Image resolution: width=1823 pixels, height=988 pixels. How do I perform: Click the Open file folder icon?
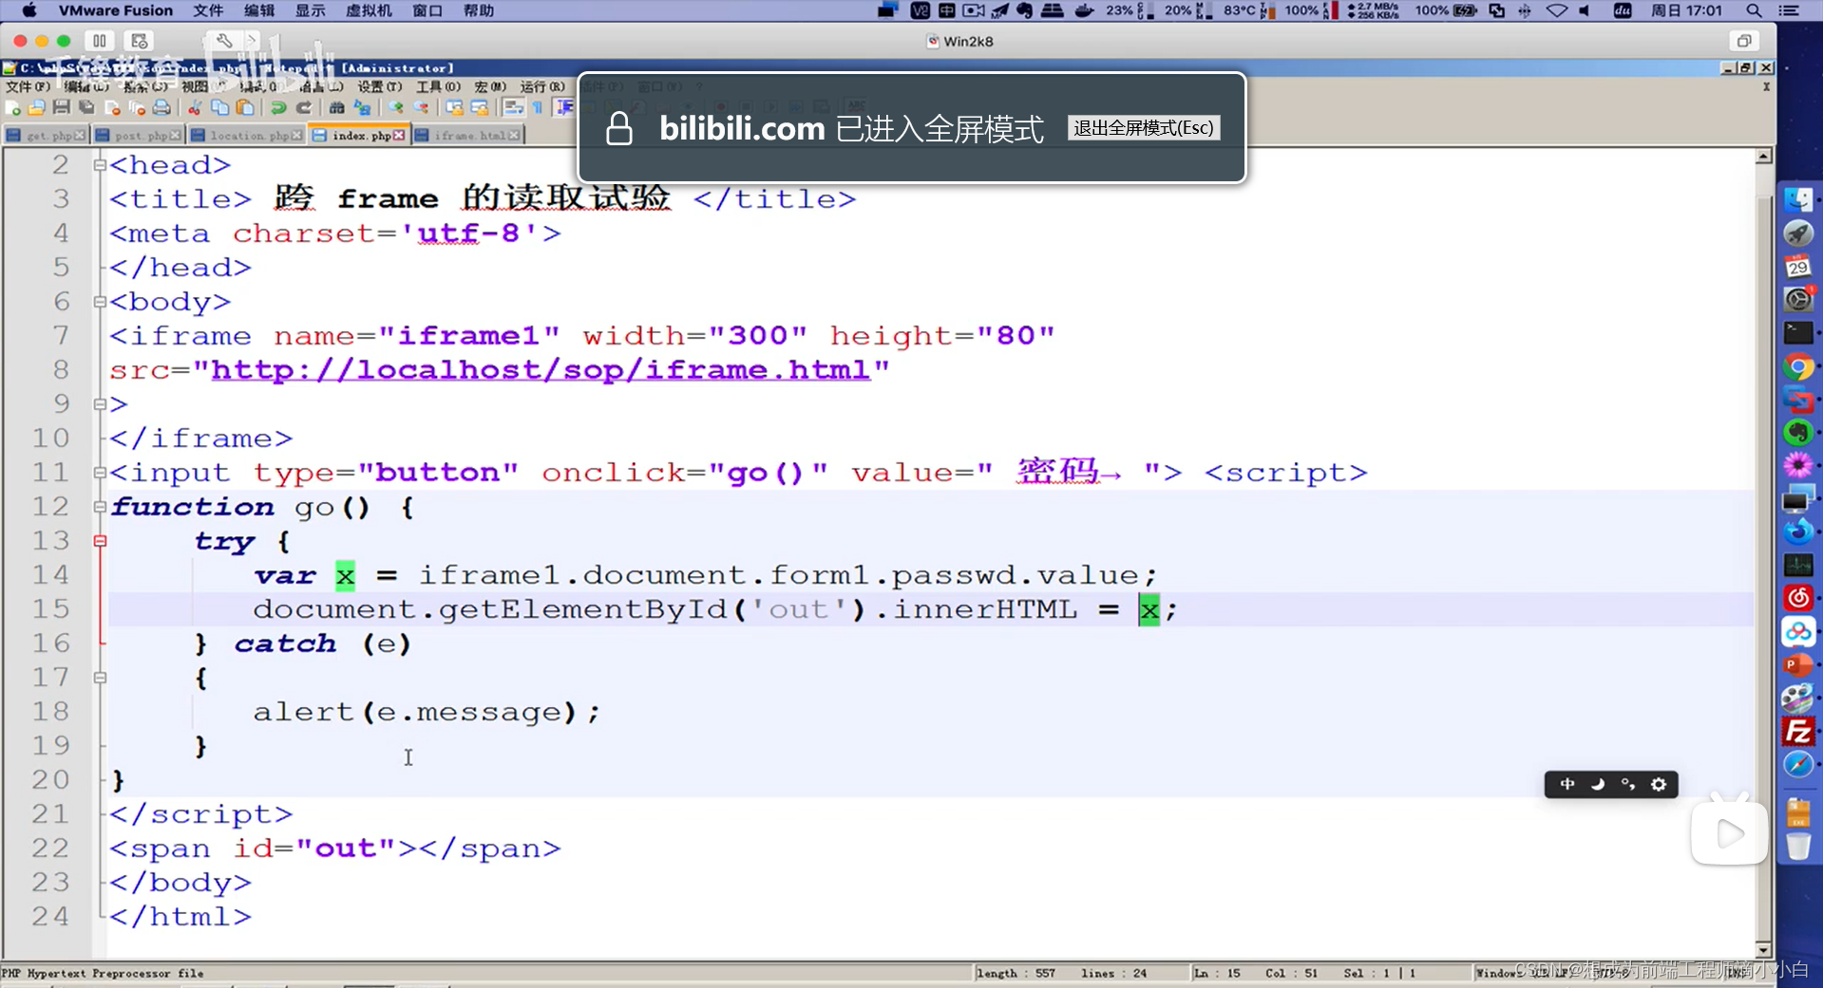pos(37,108)
